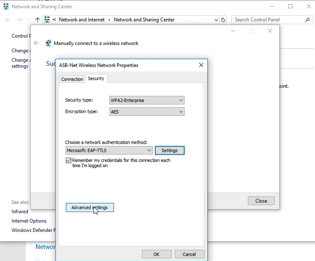
Task: Close the Network and Sharing Center window
Action: coord(309,6)
